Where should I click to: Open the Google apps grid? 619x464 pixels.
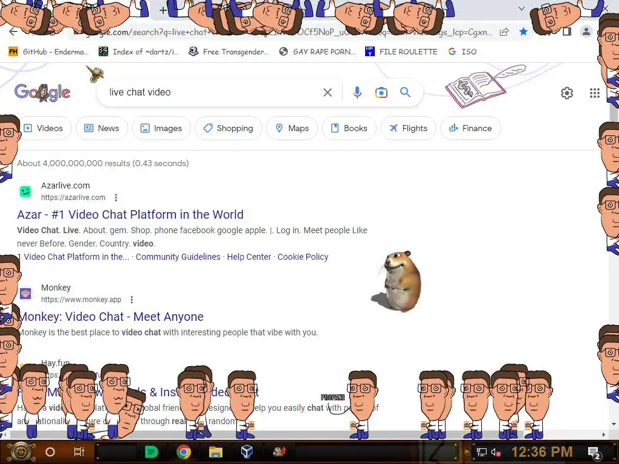pos(595,93)
